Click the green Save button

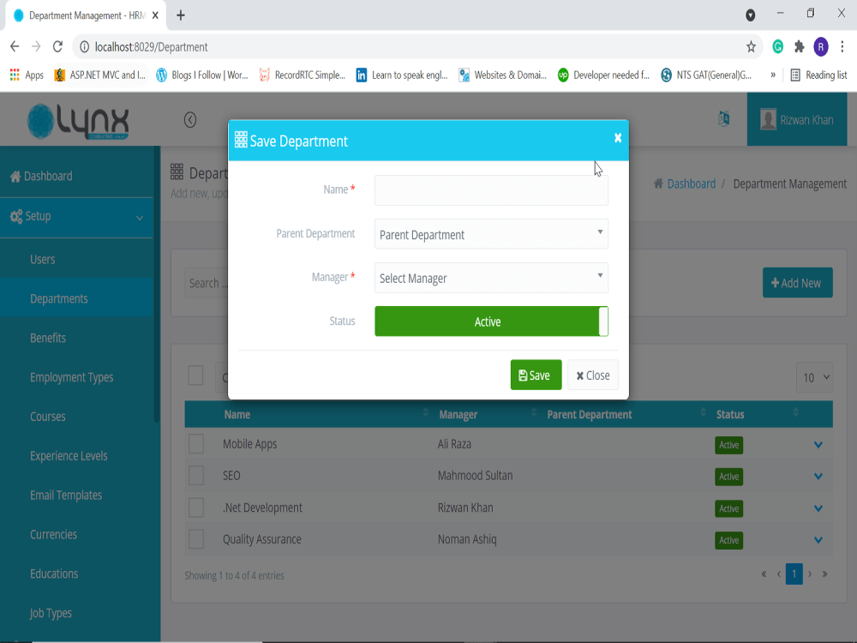(x=536, y=376)
